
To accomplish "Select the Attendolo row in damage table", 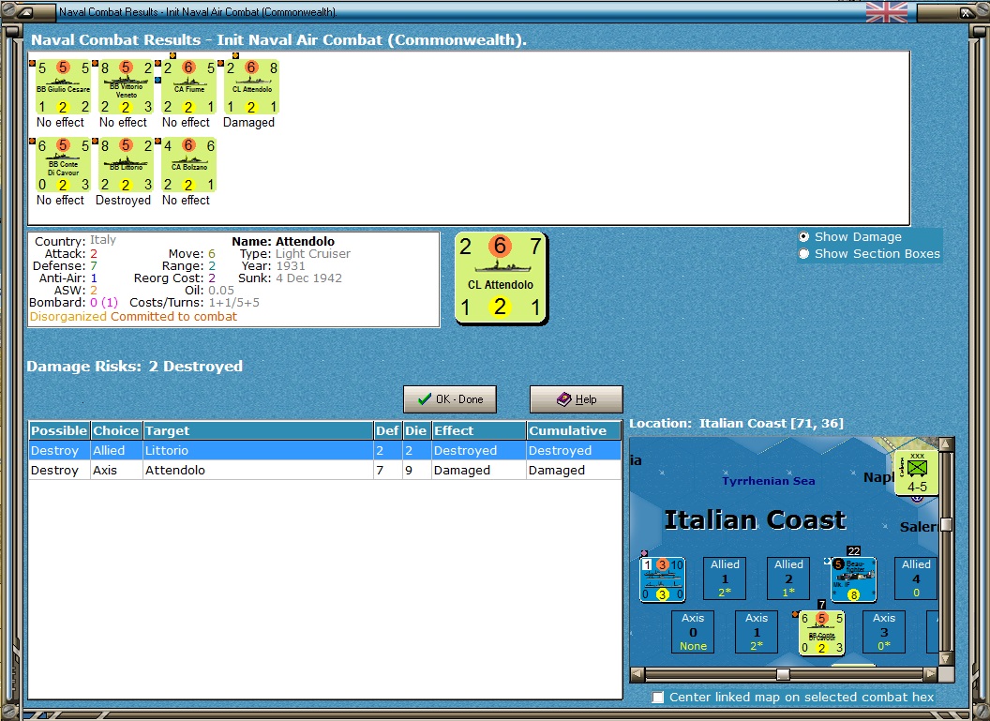I will 325,470.
